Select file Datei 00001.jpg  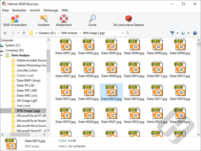tap(66, 47)
